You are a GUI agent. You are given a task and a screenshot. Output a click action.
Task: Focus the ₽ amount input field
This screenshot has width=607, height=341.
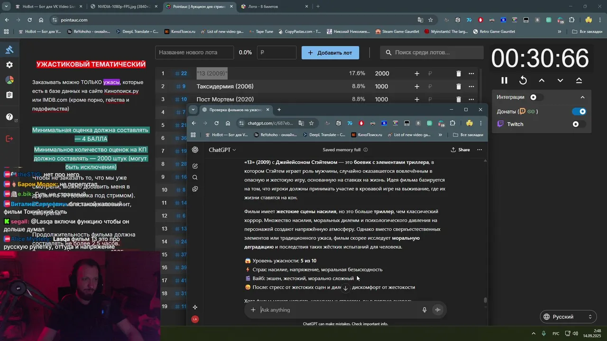[x=276, y=53]
